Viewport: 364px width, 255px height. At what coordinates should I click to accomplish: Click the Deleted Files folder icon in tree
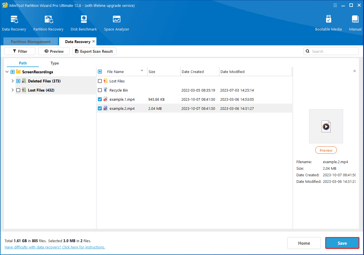[x=24, y=81]
